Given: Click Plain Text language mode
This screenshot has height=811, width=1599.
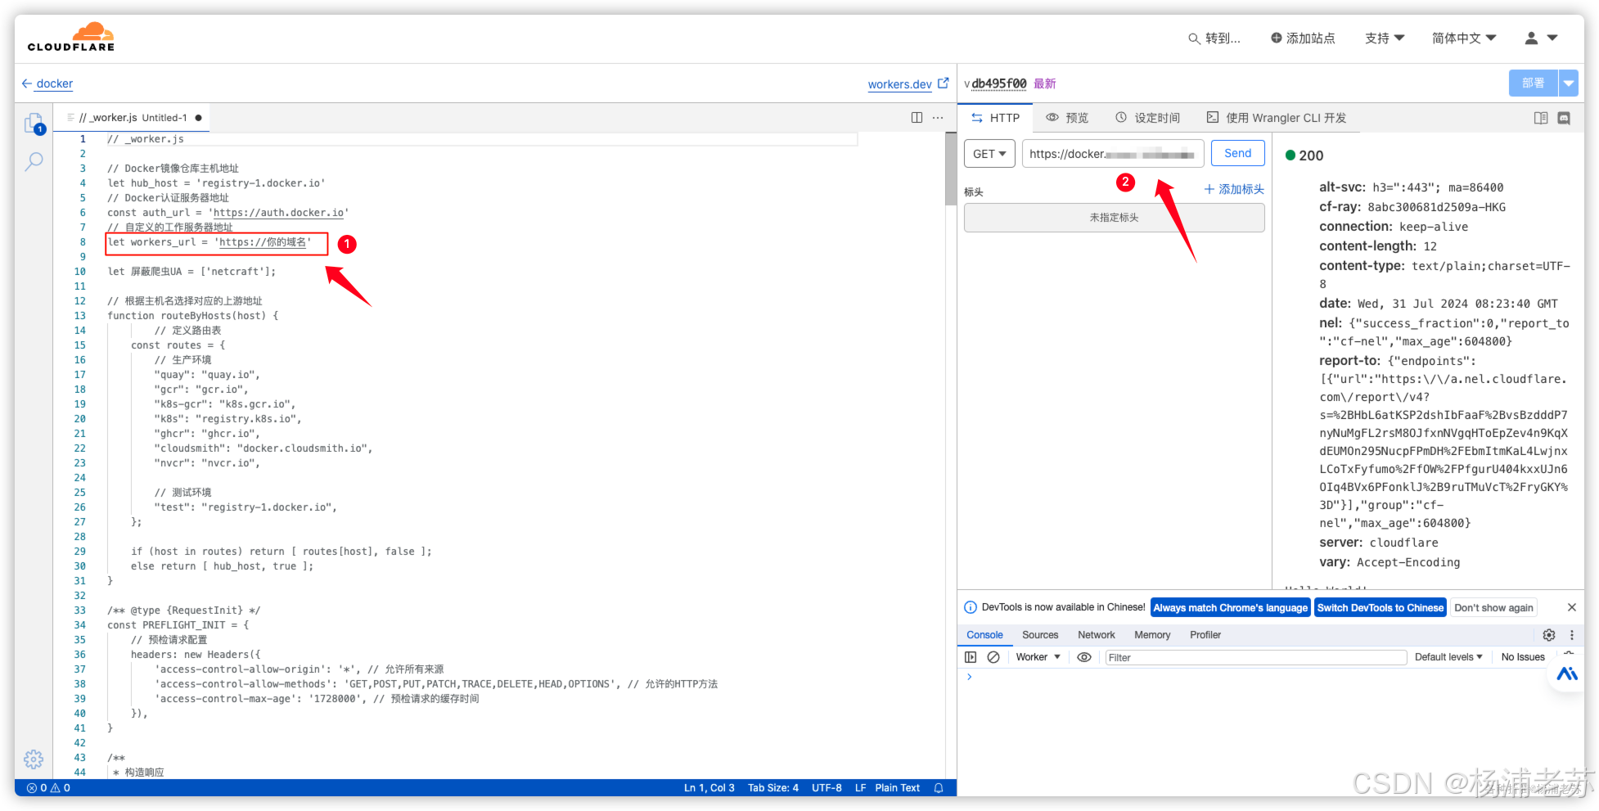Looking at the screenshot, I should 898,788.
